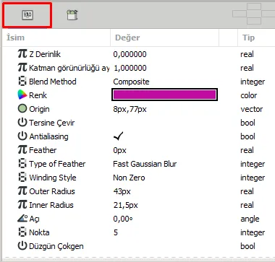Select the Winding Style parameter name
The width and height of the screenshot is (275, 262).
pos(53,178)
